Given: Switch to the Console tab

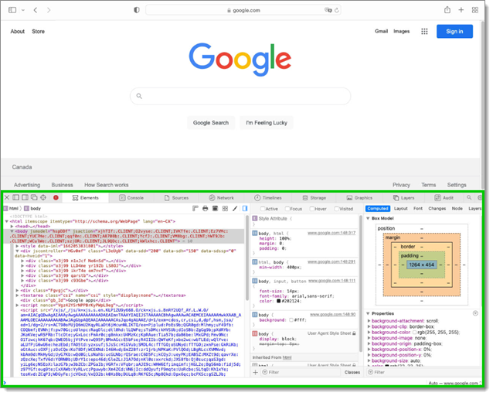Looking at the screenshot, I should pos(131,198).
